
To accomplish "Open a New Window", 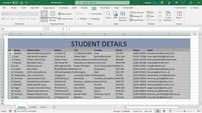I will click(x=137, y=13).
